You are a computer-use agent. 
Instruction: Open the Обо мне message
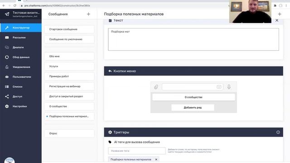69,56
